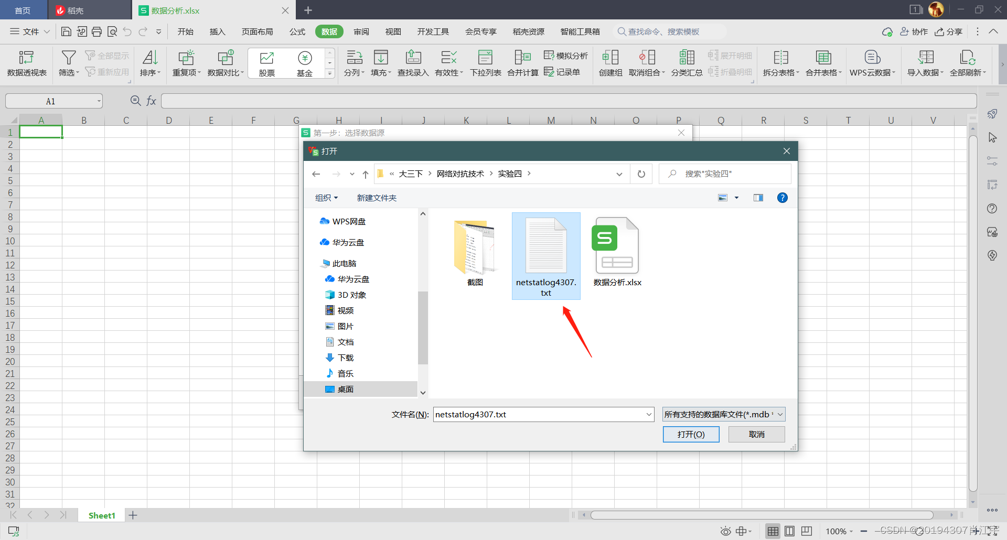This screenshot has height=540, width=1007.
Task: Click the print icon in quick toolbar
Action: click(x=97, y=31)
